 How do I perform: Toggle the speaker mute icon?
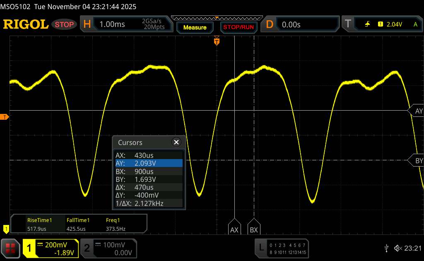pyautogui.click(x=398, y=248)
